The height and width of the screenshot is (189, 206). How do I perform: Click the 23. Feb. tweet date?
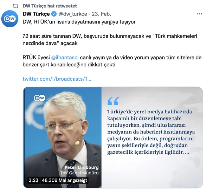(x=101, y=14)
